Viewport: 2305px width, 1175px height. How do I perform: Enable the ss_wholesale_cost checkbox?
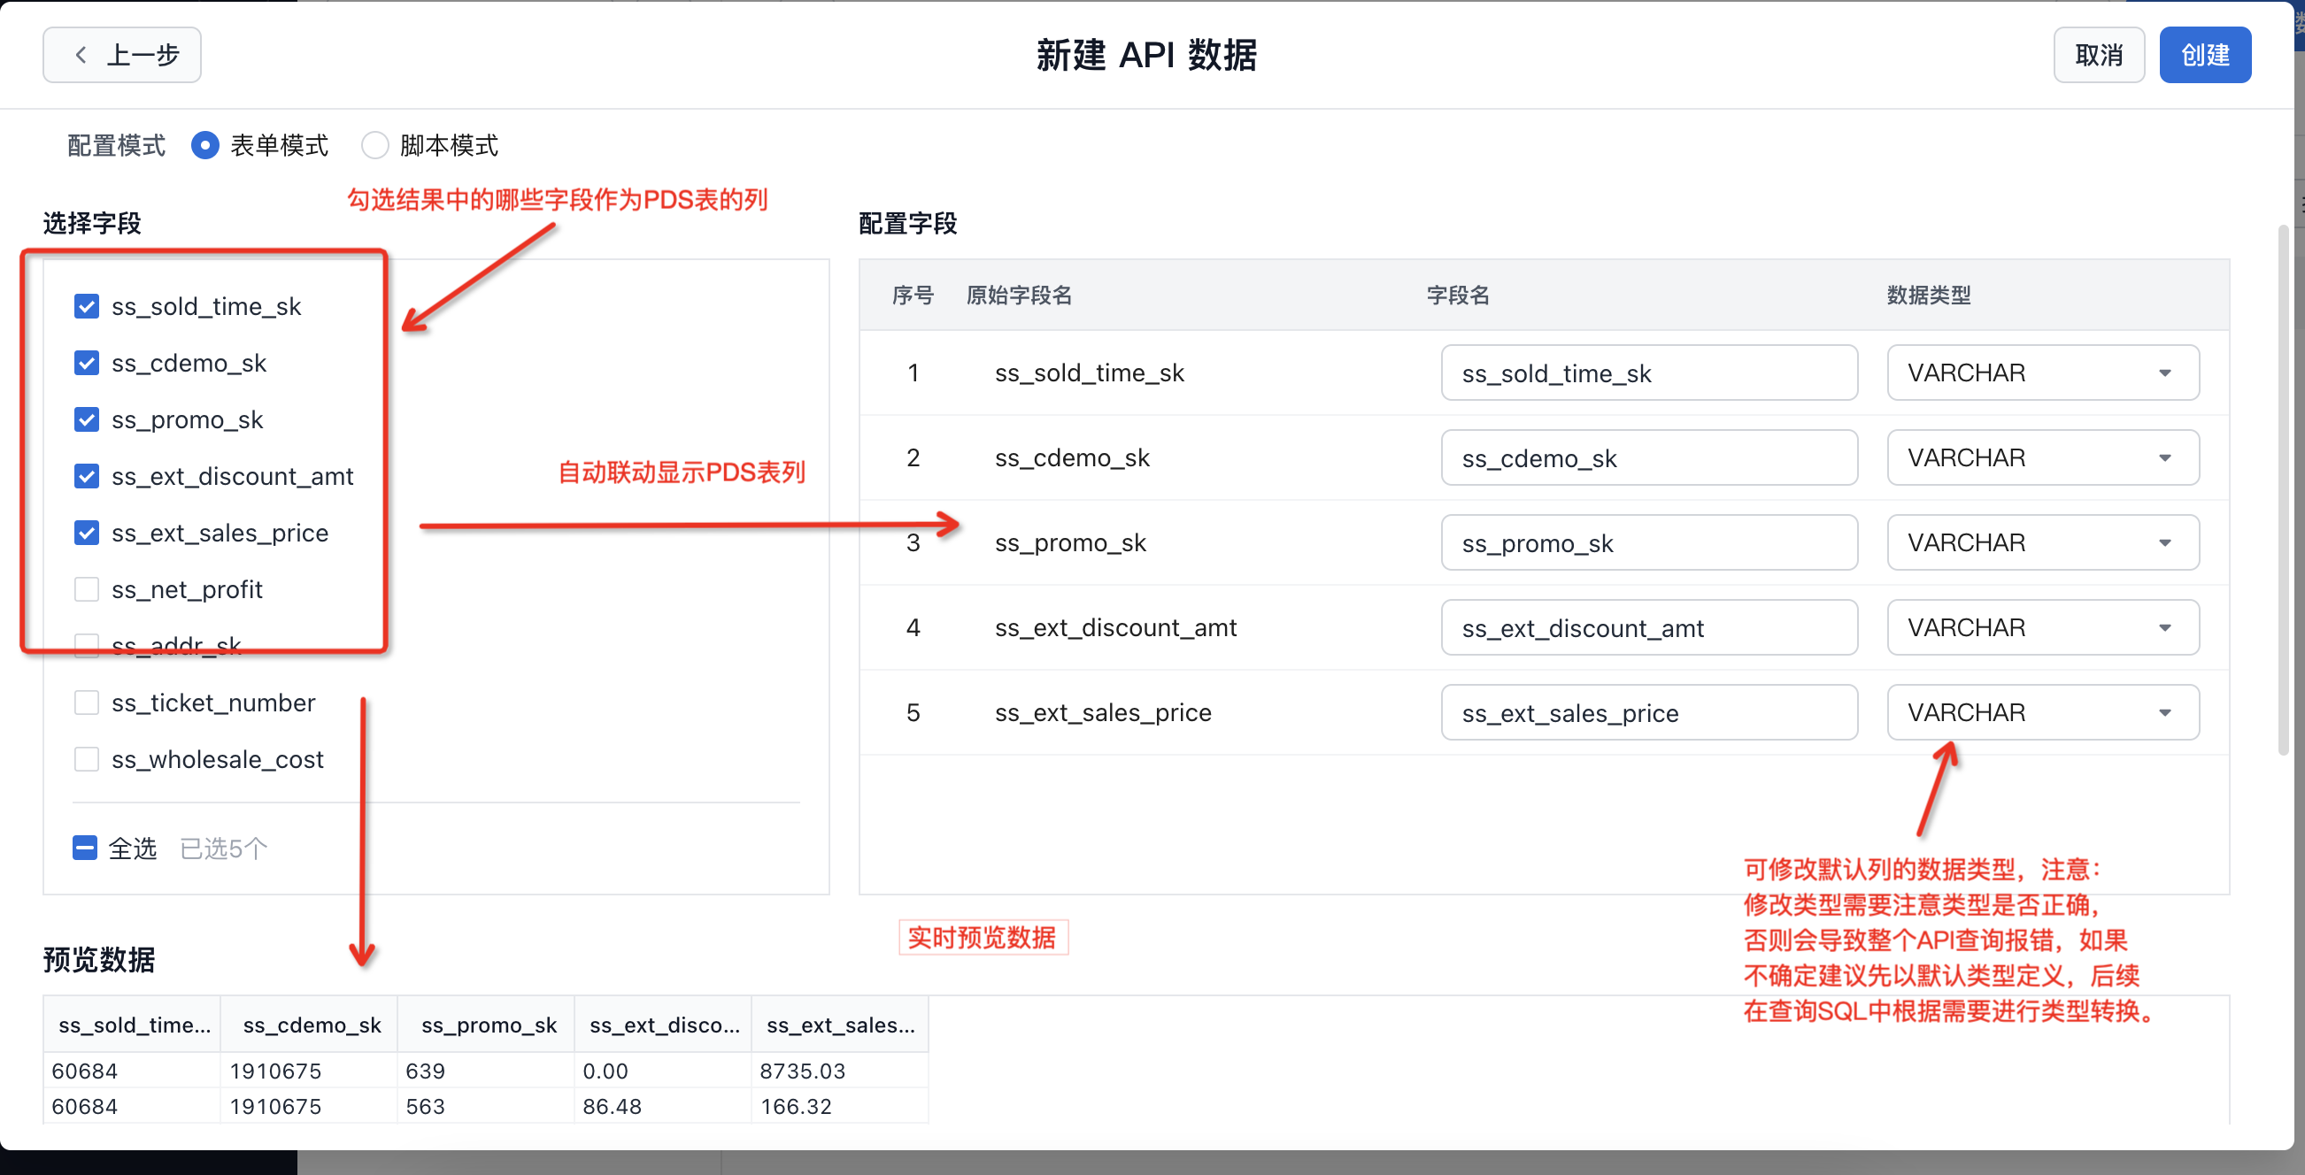point(87,759)
